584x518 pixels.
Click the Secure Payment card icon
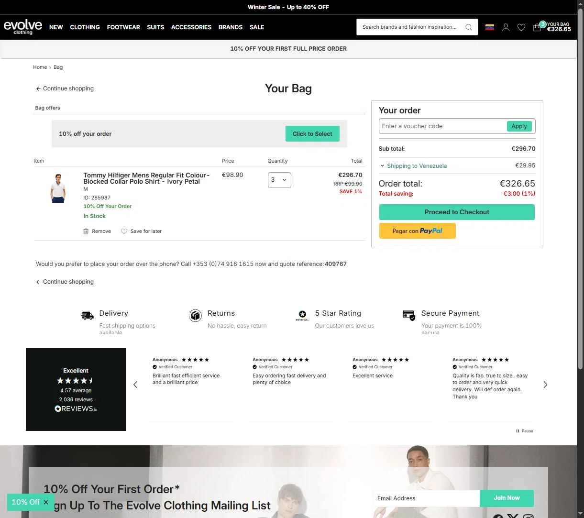409,315
